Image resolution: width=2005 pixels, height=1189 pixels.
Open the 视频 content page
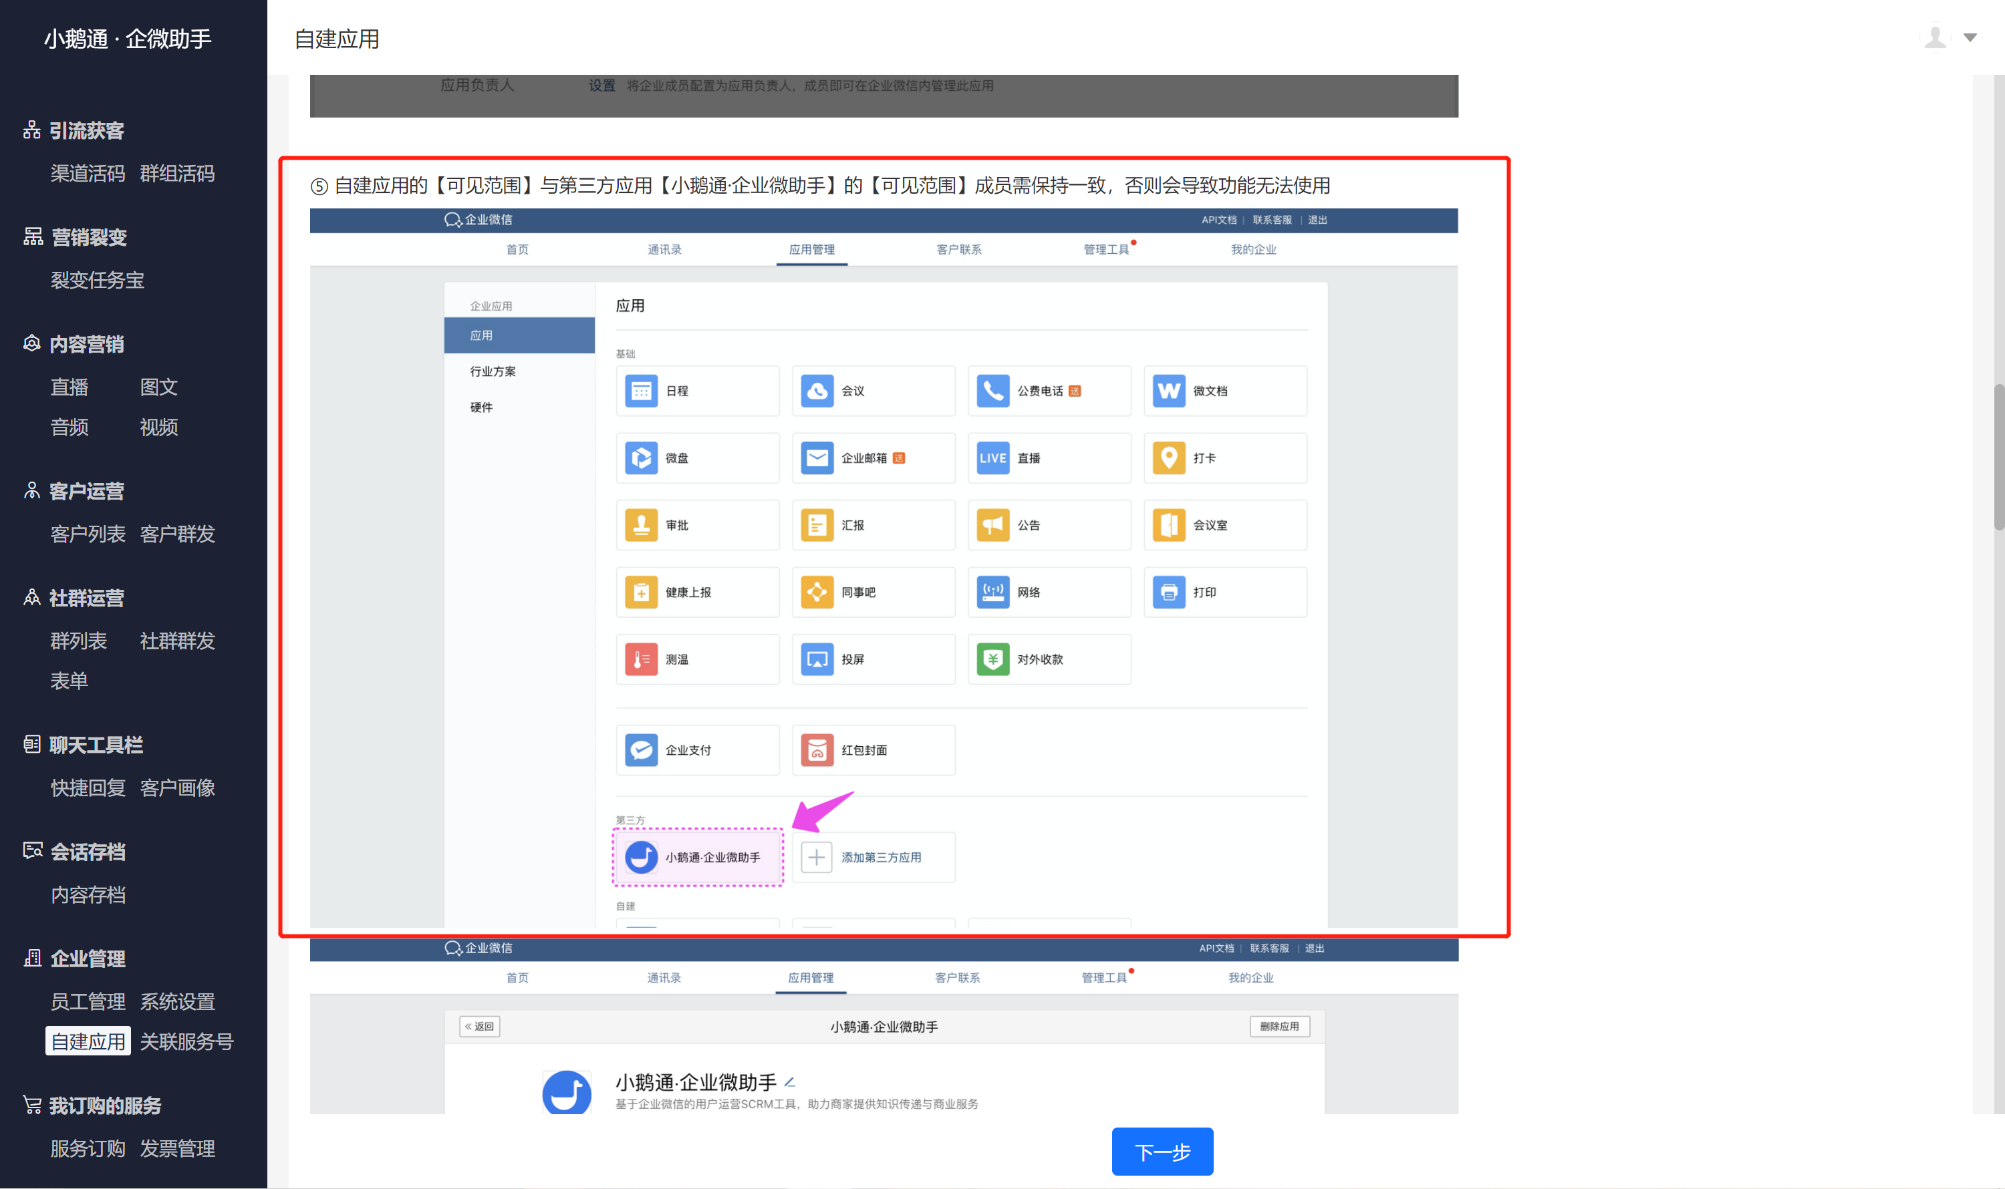coord(159,427)
